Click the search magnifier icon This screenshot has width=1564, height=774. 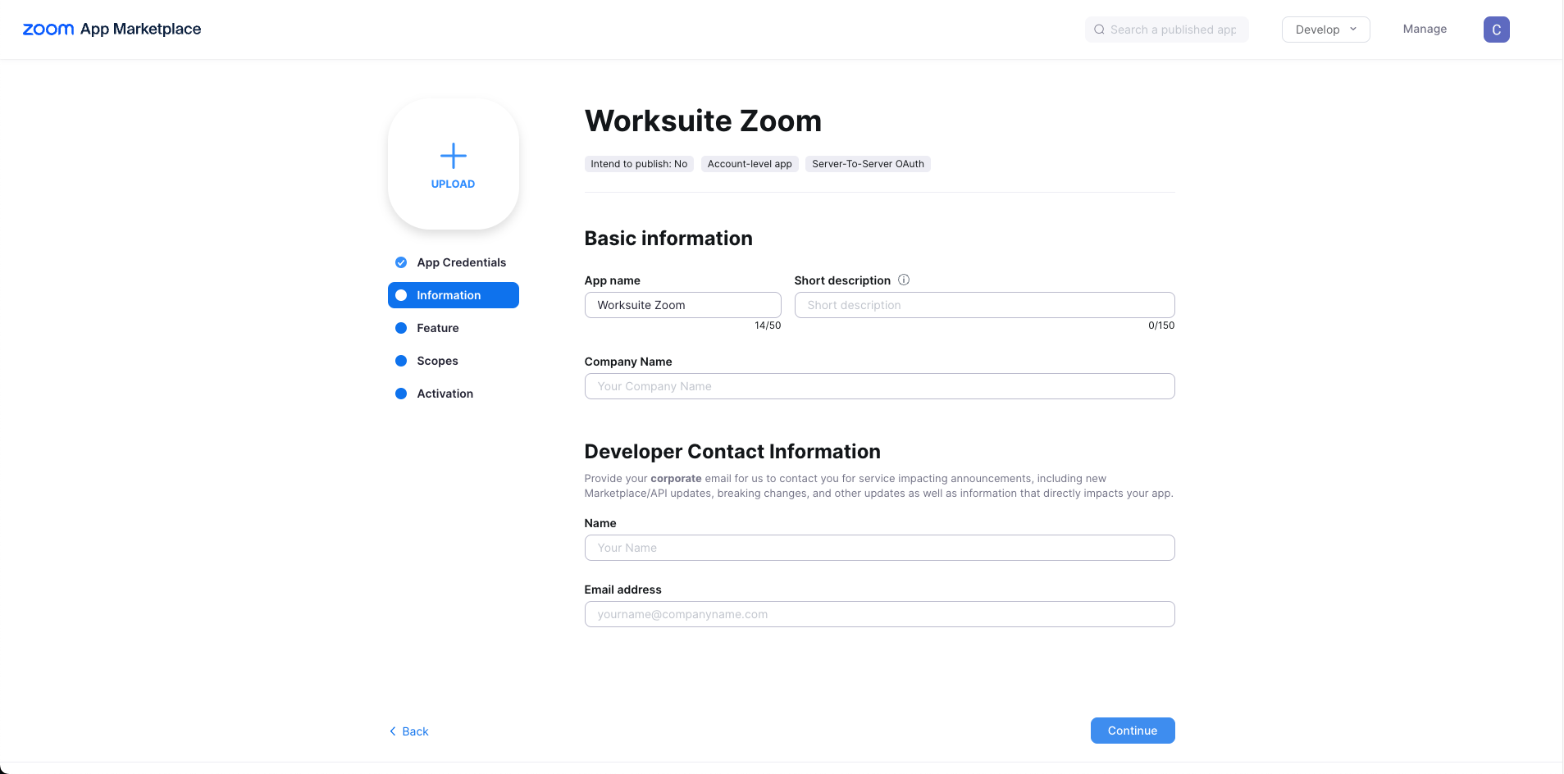tap(1099, 30)
